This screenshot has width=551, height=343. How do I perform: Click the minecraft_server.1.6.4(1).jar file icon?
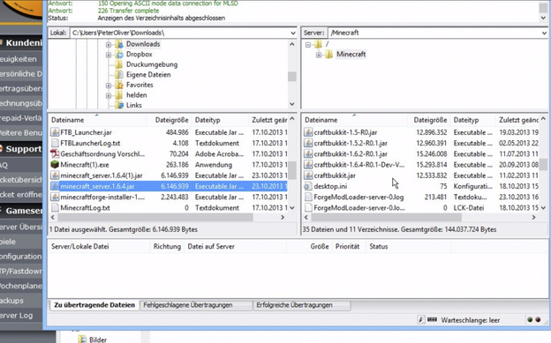click(55, 175)
